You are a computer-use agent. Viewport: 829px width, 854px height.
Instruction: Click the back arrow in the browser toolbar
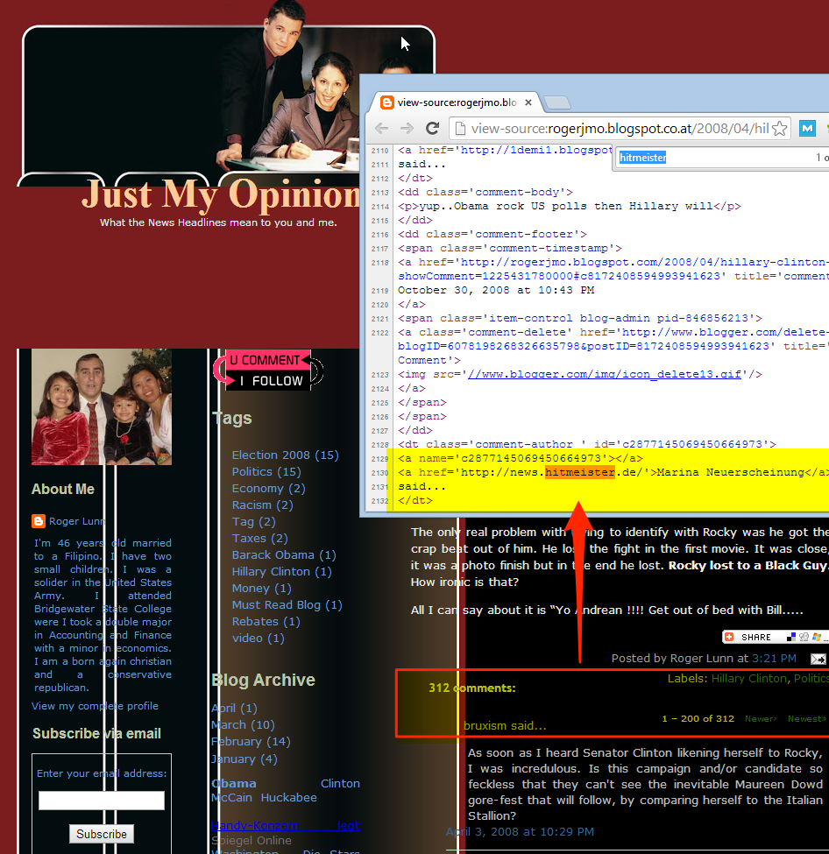[x=381, y=129]
